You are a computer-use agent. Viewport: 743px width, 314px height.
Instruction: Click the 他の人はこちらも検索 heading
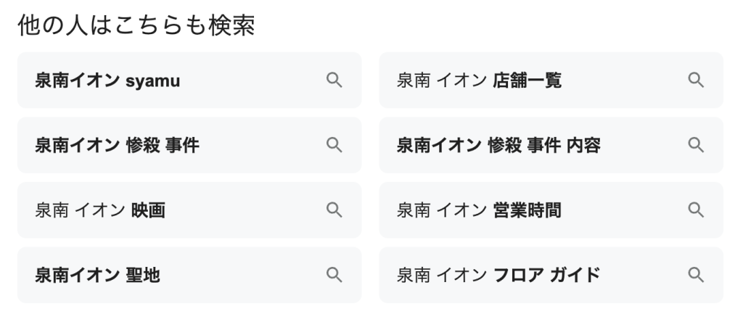pyautogui.click(x=136, y=25)
